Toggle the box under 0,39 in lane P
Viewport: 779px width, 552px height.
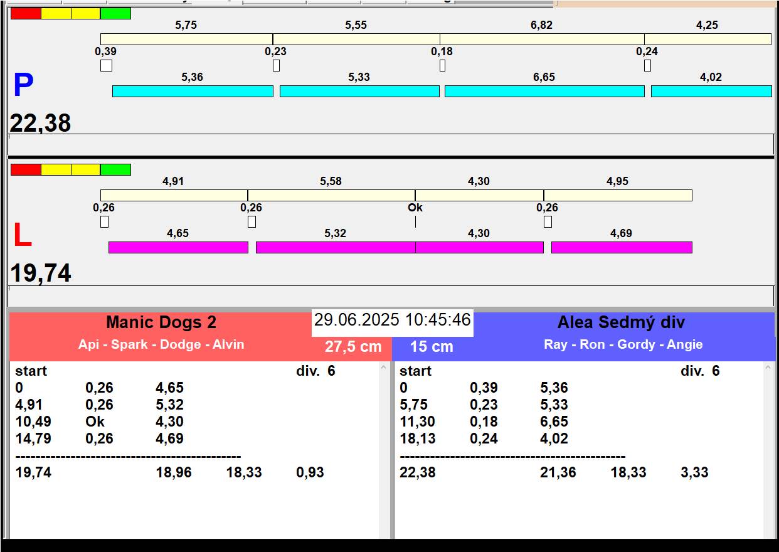[106, 65]
